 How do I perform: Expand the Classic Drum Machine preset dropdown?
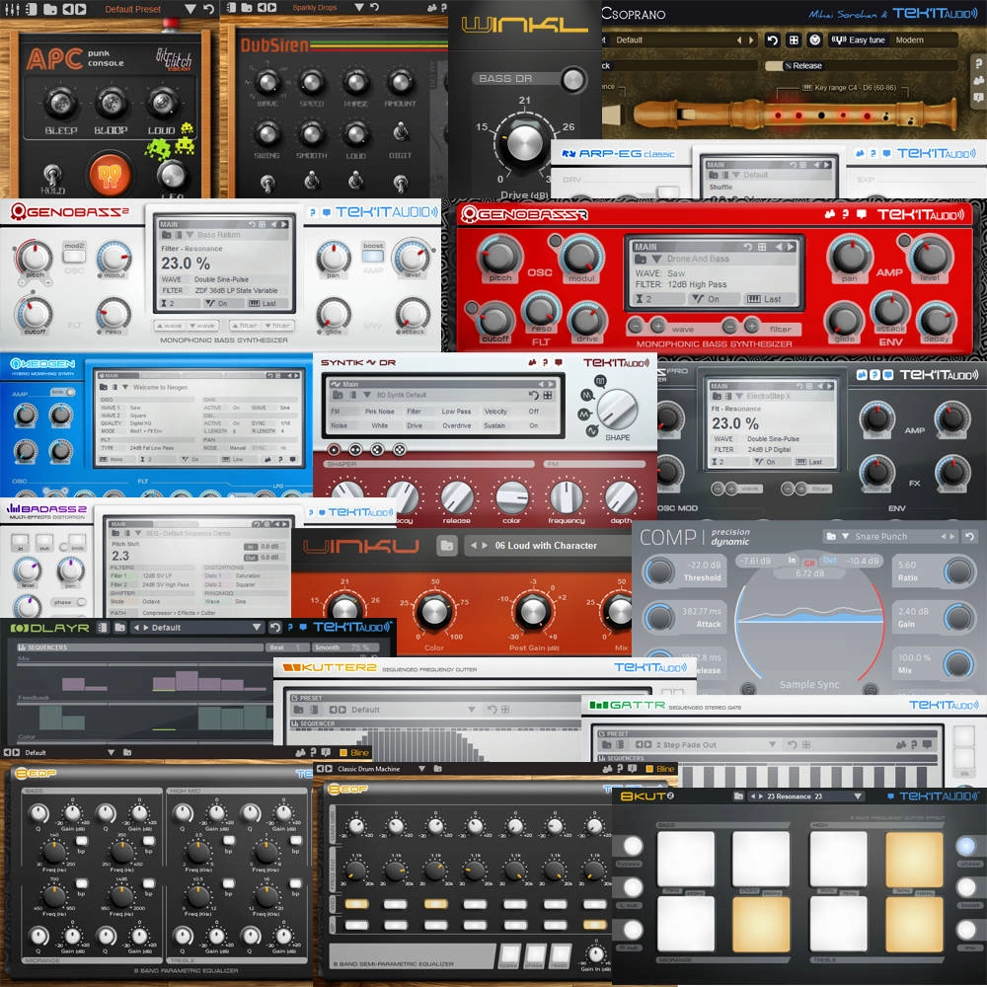tap(421, 769)
